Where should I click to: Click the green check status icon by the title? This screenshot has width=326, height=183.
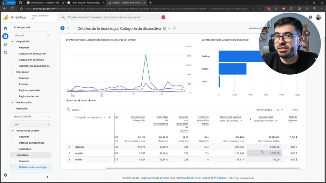(165, 28)
